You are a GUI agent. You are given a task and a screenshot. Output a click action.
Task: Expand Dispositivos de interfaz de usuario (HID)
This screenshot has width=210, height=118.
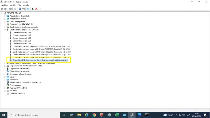point(5,66)
